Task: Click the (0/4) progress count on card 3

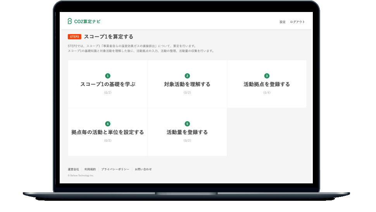Action: (267, 93)
